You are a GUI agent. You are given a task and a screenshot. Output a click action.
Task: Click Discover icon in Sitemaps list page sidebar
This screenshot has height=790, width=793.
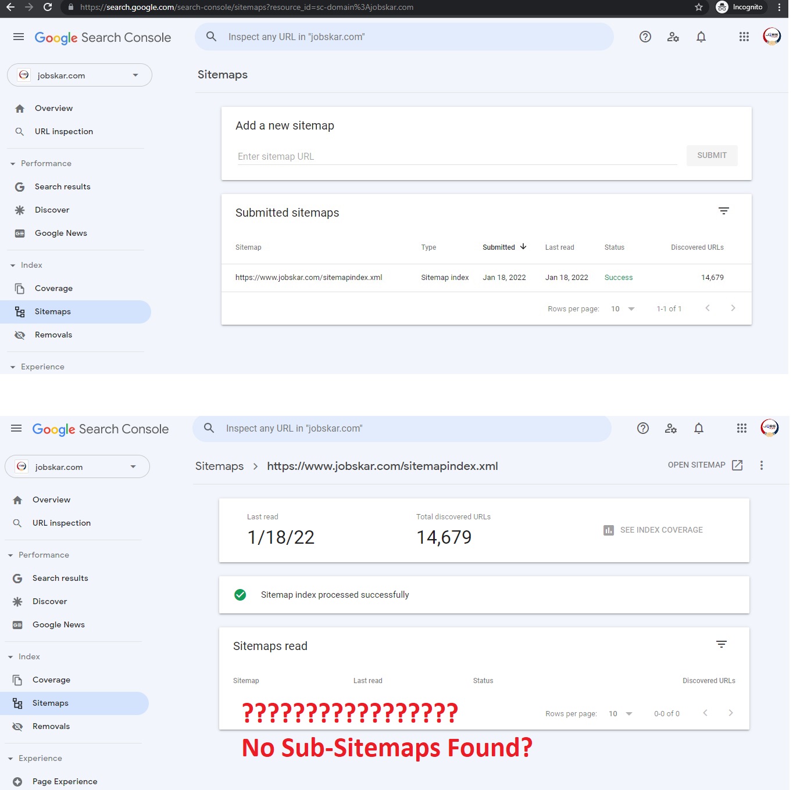(x=20, y=210)
